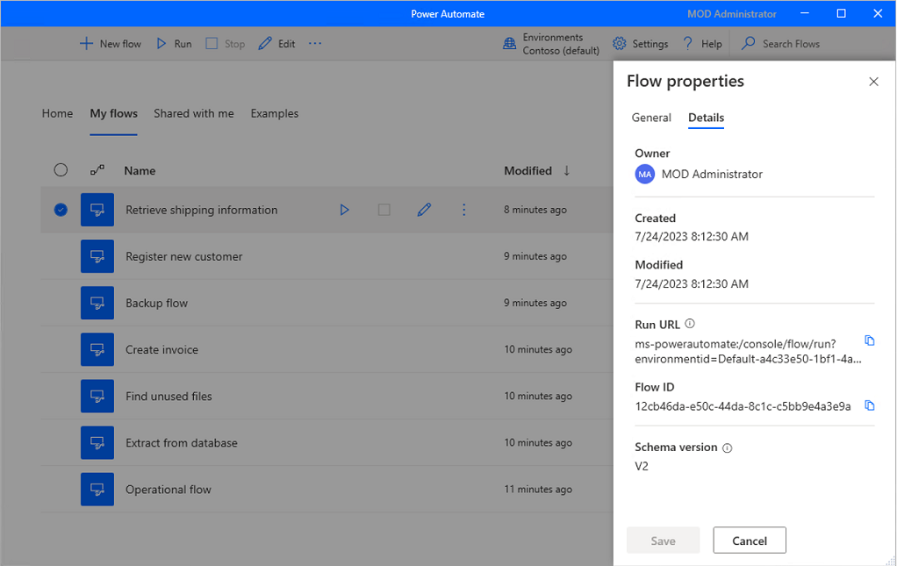897x566 pixels.
Task: Click the Schema version info icon
Action: 727,448
